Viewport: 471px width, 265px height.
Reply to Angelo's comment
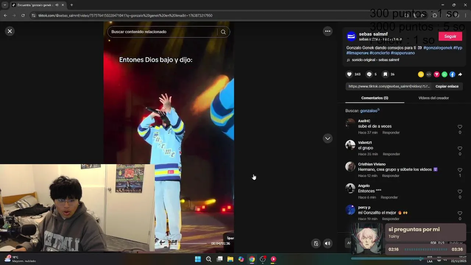(389, 197)
